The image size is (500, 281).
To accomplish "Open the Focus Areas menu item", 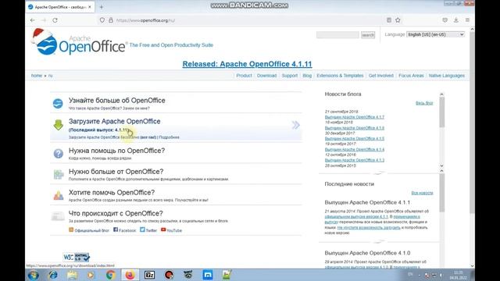I will 411,76.
